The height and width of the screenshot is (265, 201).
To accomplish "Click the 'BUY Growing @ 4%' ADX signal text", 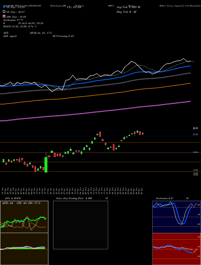I will 63,36.
